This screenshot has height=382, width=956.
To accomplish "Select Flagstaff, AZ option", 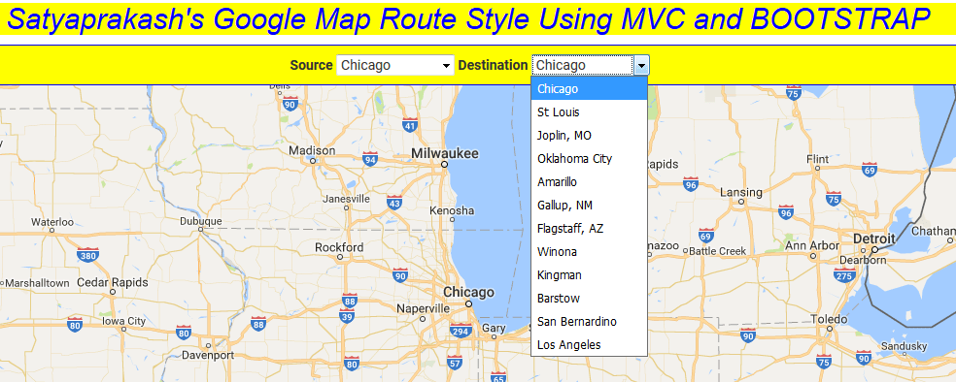I will 589,229.
